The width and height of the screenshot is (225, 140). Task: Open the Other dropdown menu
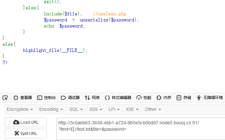click(153, 109)
